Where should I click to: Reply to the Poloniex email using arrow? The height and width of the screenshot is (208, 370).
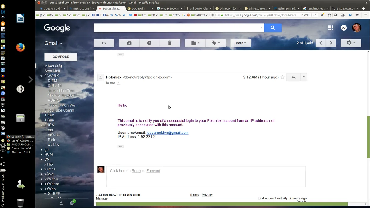293,77
